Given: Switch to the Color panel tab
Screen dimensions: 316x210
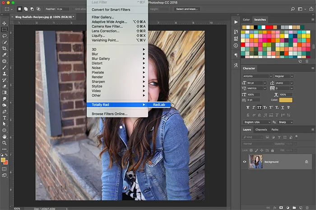Looking at the screenshot, I should click(246, 20).
